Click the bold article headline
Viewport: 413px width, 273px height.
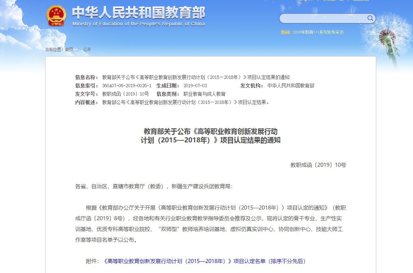point(210,136)
